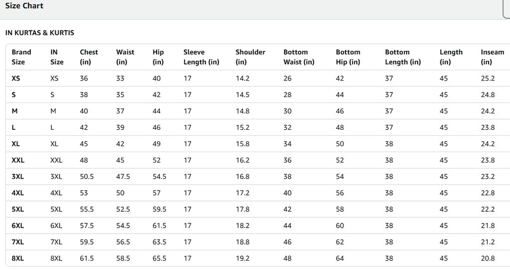The width and height of the screenshot is (510, 270).
Task: Click the XS brand size row label
Action: point(16,79)
